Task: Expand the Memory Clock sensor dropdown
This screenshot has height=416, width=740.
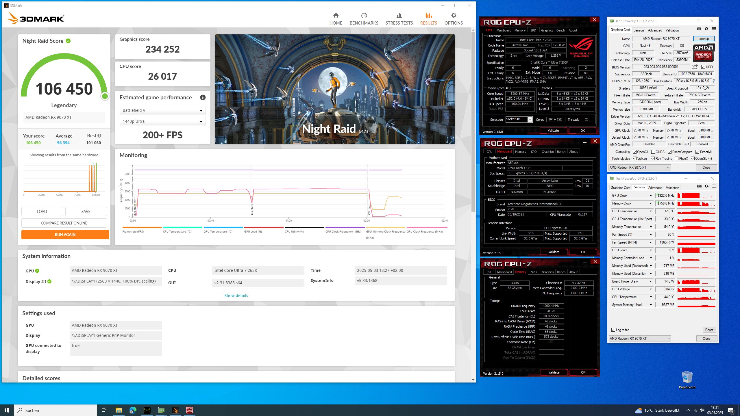Action: pos(651,203)
